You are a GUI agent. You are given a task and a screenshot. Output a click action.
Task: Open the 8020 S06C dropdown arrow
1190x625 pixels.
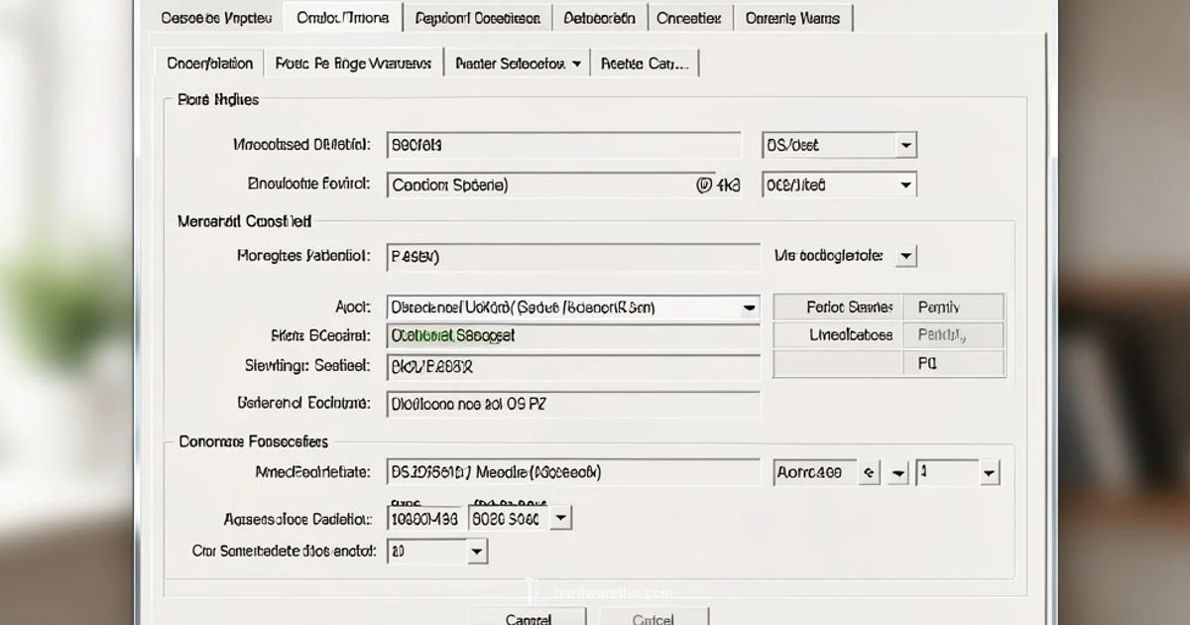561,518
